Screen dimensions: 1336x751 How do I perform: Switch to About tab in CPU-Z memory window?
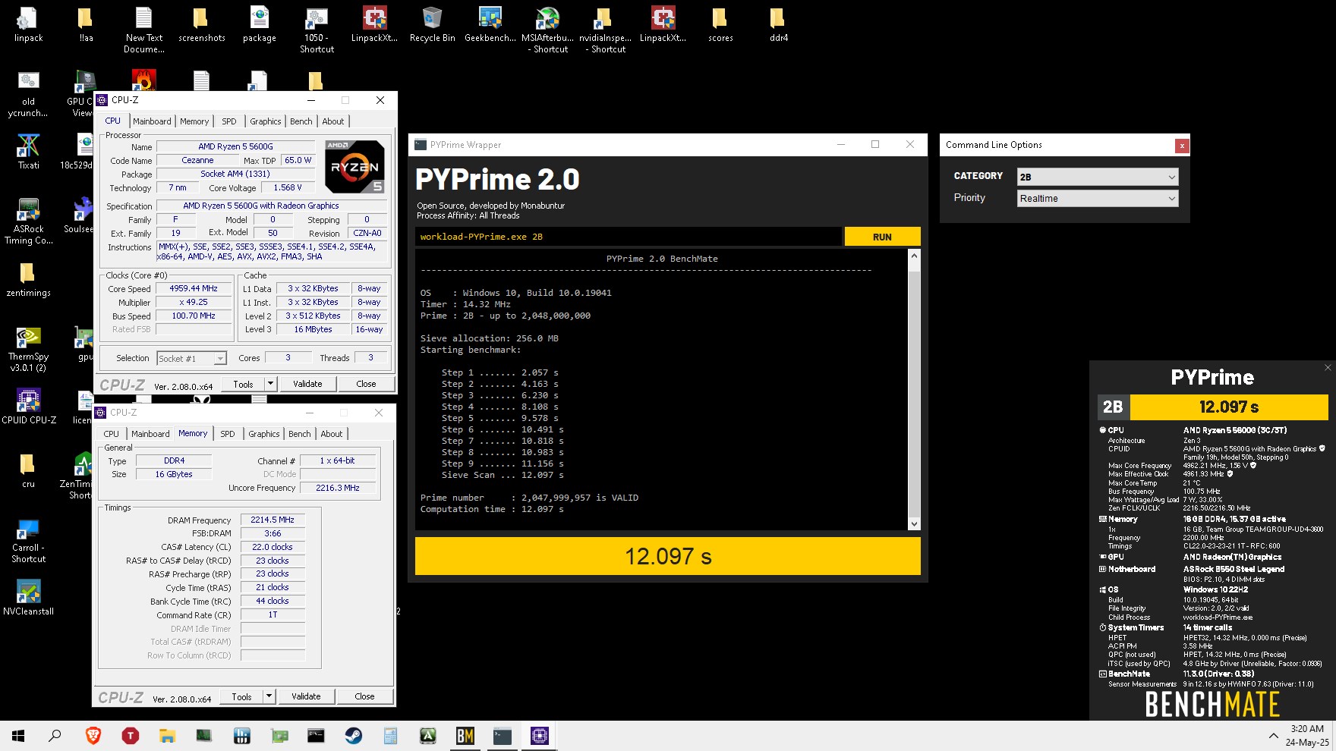point(332,434)
